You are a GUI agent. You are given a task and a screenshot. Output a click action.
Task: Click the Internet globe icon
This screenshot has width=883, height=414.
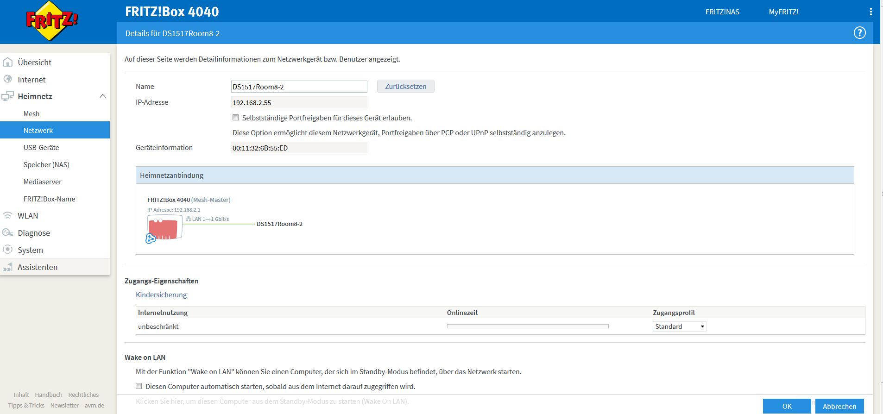pyautogui.click(x=8, y=79)
